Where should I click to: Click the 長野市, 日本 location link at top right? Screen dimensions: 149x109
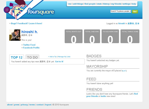tap(133, 23)
